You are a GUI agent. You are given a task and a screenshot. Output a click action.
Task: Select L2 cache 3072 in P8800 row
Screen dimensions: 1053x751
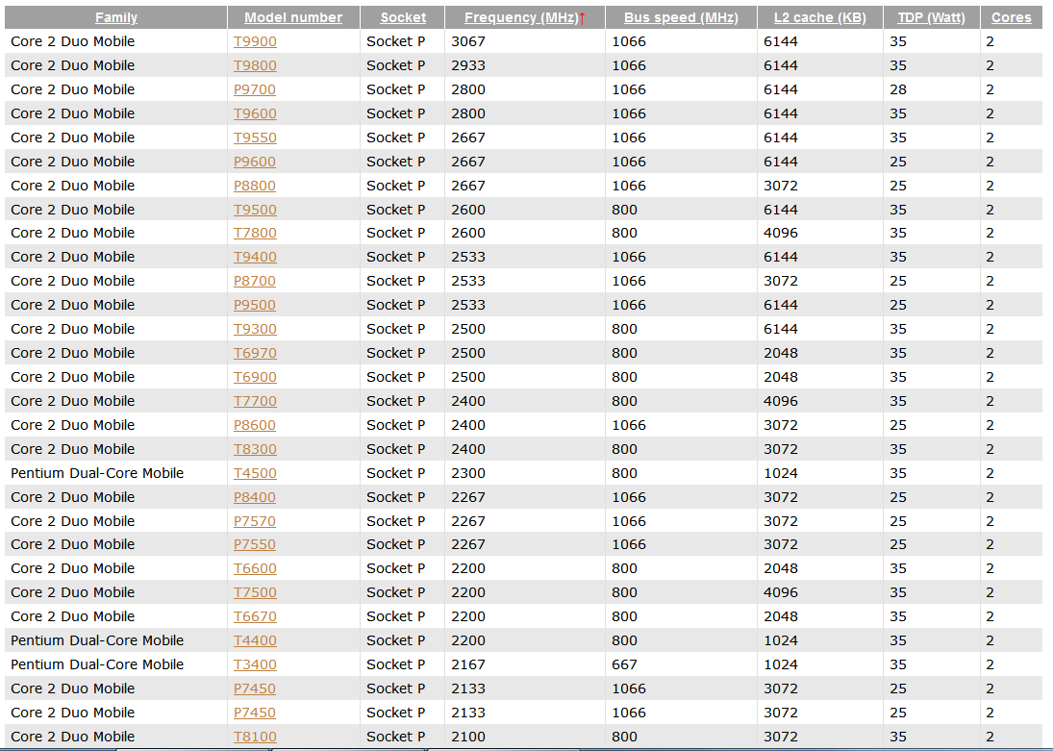coord(780,187)
